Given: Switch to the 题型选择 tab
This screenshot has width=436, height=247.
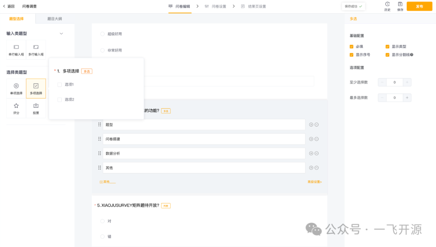Looking at the screenshot, I should click(17, 19).
